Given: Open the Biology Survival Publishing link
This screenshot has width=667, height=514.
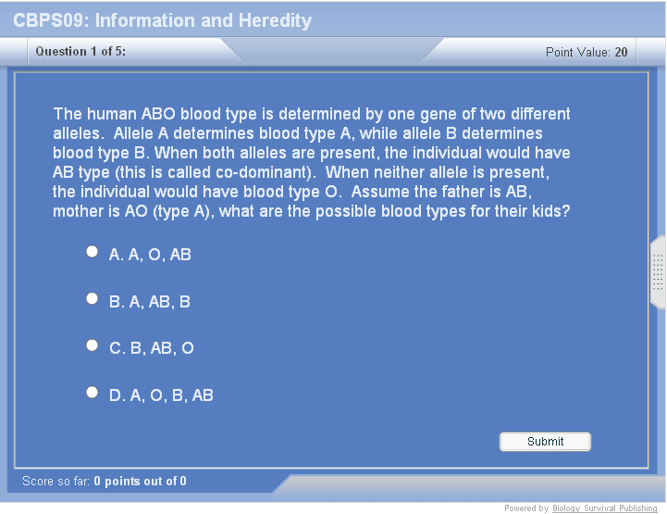Looking at the screenshot, I should click(x=605, y=508).
